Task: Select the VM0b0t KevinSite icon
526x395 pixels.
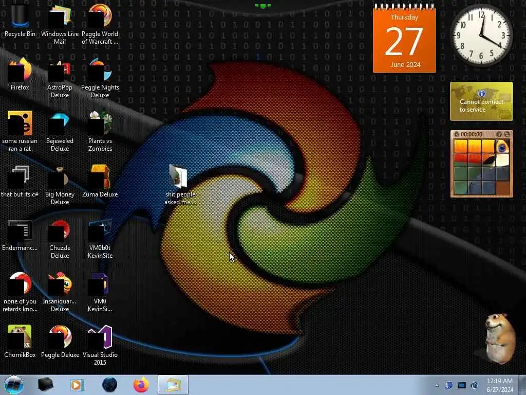Action: 100,239
